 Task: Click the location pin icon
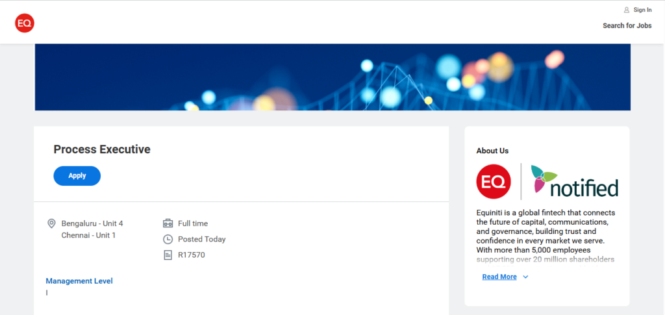(x=51, y=223)
